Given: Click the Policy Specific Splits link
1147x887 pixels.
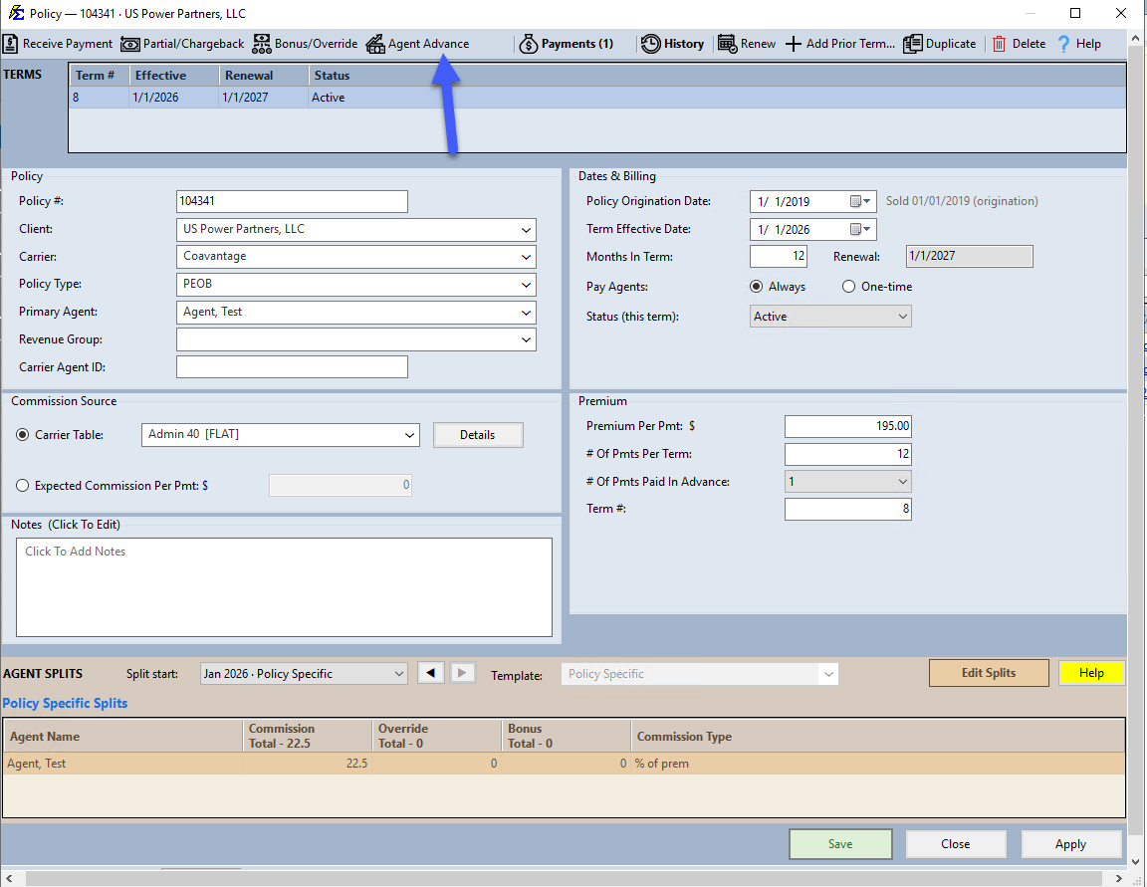Looking at the screenshot, I should pos(65,704).
